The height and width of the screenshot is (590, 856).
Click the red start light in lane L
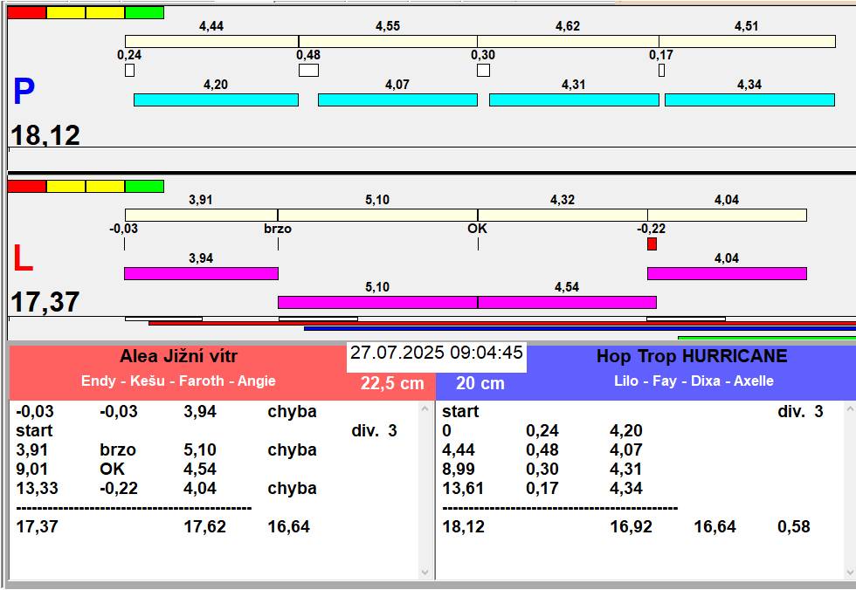click(27, 187)
